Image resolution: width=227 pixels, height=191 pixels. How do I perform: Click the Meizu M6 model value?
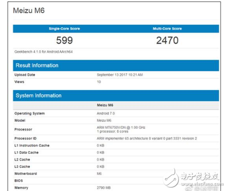point(104,120)
